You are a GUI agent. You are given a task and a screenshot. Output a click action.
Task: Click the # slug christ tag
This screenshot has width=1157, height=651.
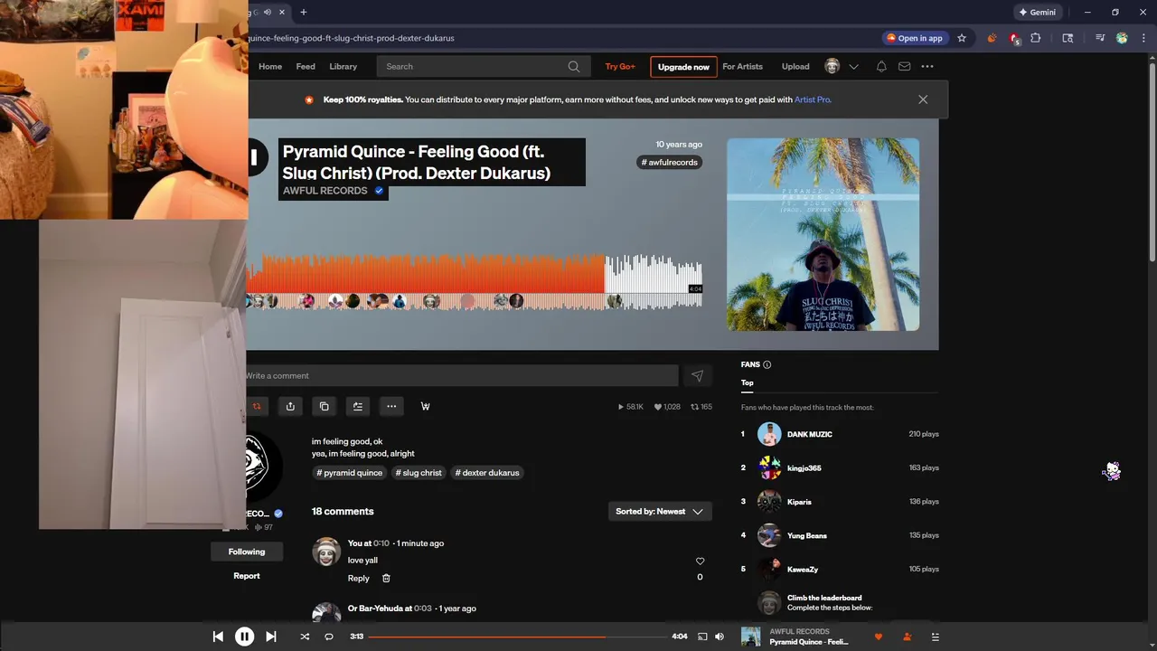[x=419, y=473]
